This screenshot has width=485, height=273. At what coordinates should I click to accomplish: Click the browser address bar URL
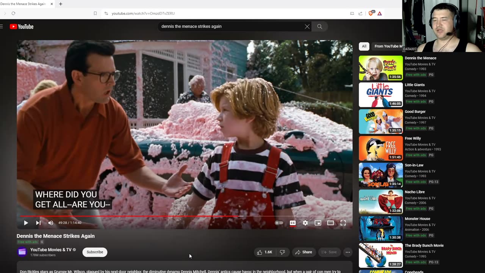click(143, 13)
